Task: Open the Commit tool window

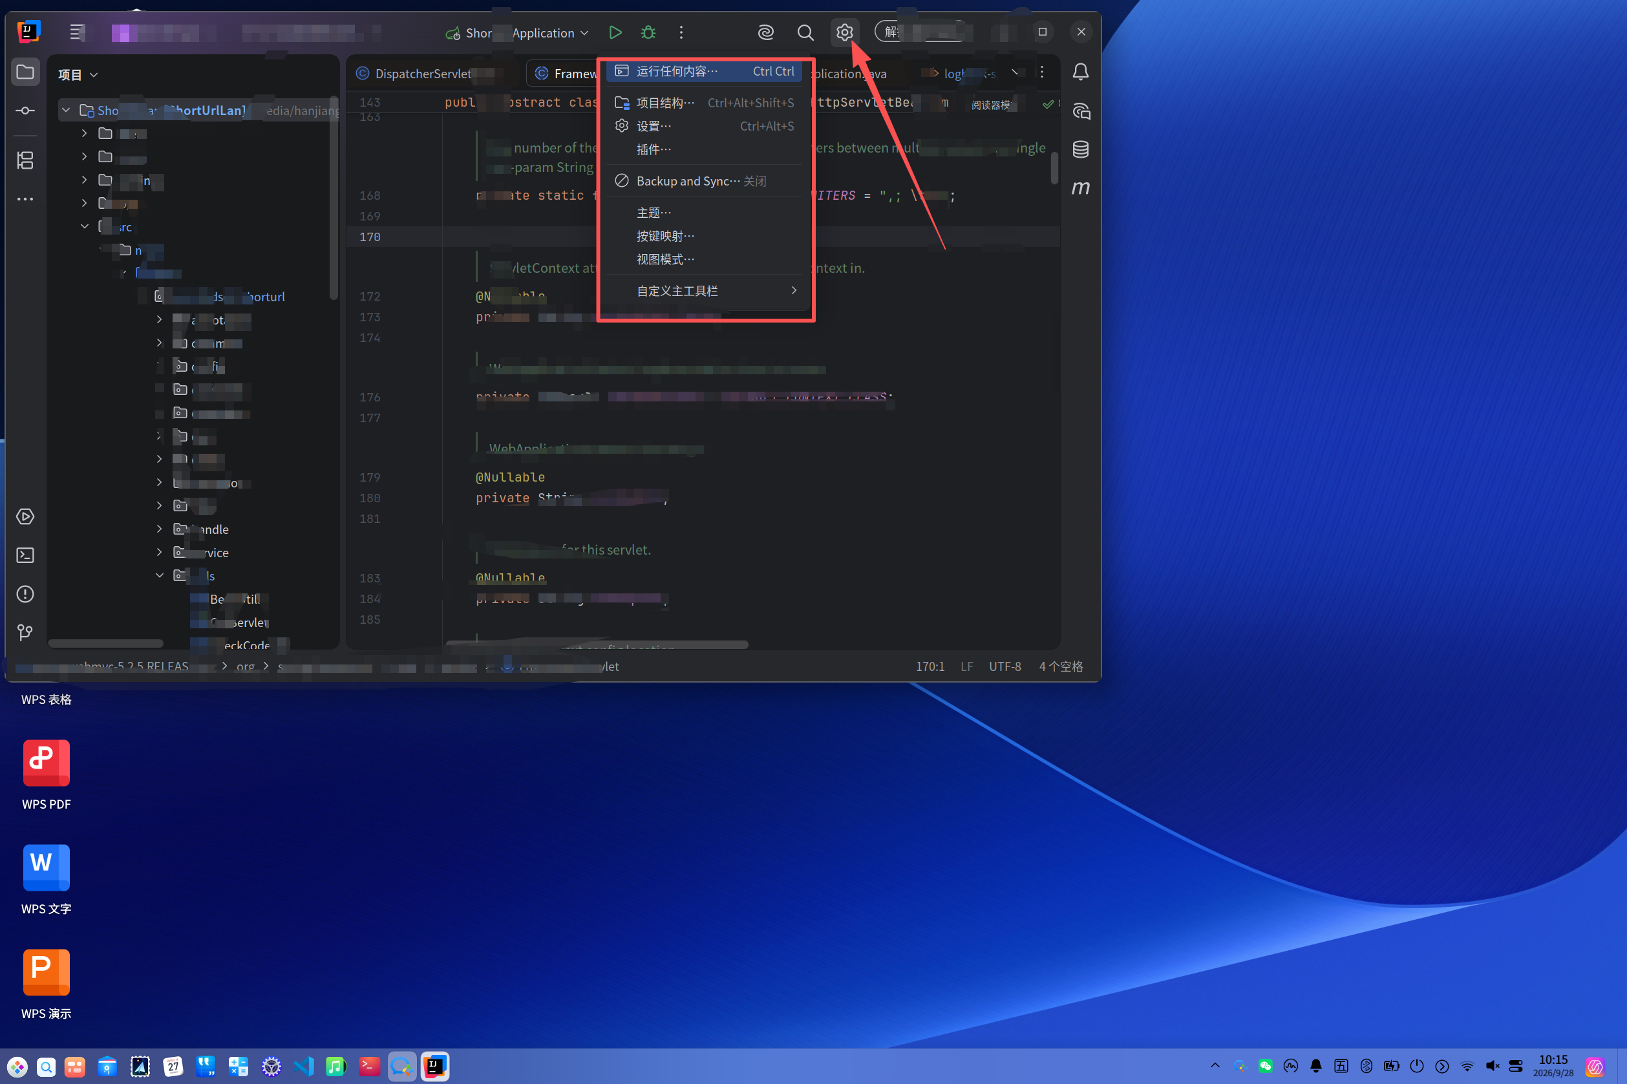Action: coord(26,111)
